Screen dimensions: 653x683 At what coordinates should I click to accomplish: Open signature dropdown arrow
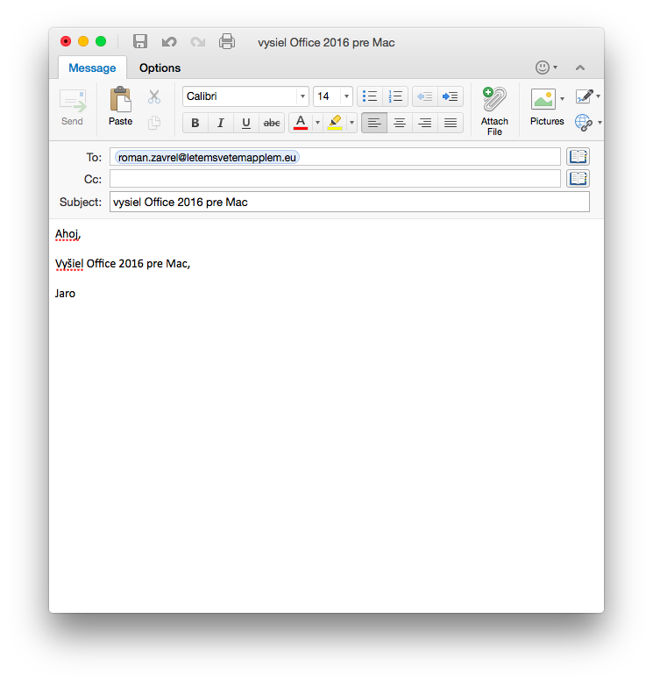[598, 96]
